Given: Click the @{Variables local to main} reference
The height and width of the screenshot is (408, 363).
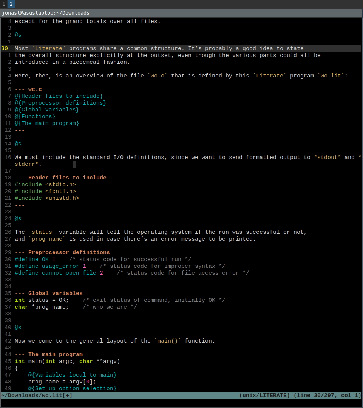Looking at the screenshot, I should pyautogui.click(x=73, y=375).
